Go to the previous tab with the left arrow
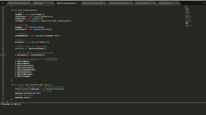Viewport: 206px width, 115px height. coord(2,3)
